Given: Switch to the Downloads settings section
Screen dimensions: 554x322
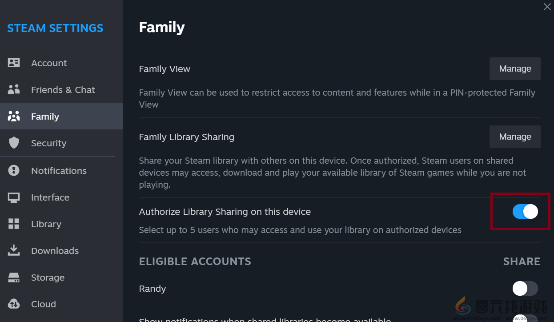Looking at the screenshot, I should point(55,250).
